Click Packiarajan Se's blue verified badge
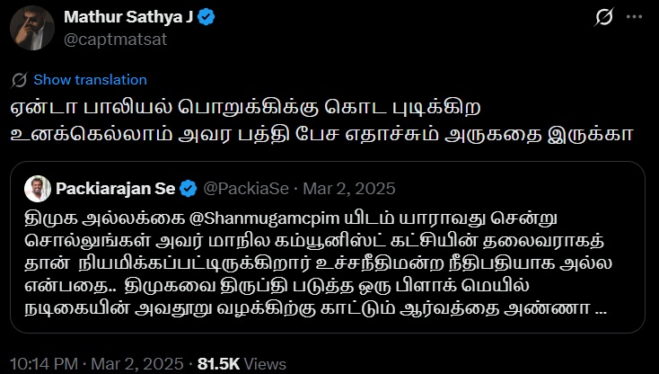The image size is (659, 374). click(189, 189)
